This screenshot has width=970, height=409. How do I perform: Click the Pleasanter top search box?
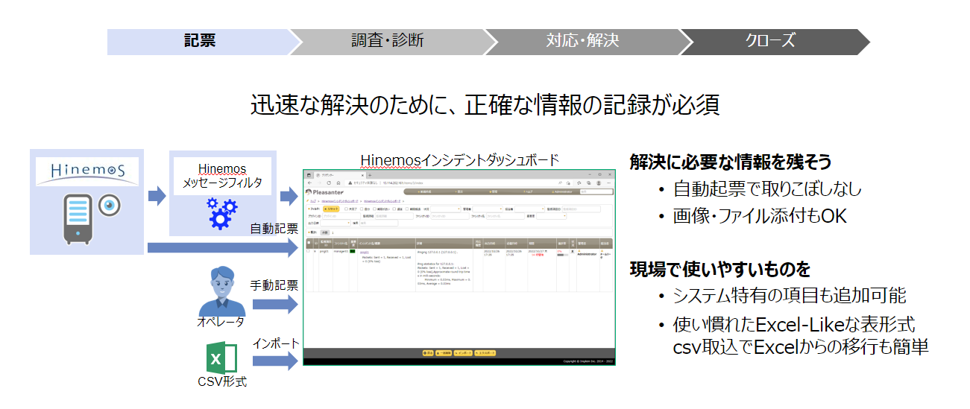pos(596,191)
